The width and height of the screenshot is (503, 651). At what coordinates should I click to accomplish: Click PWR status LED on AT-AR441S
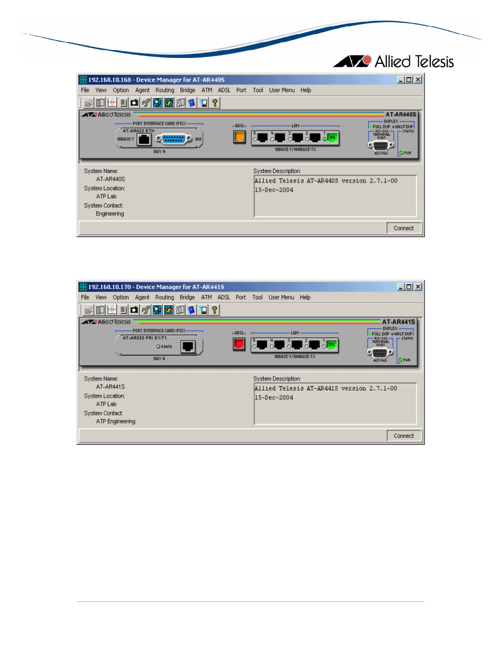click(x=400, y=360)
